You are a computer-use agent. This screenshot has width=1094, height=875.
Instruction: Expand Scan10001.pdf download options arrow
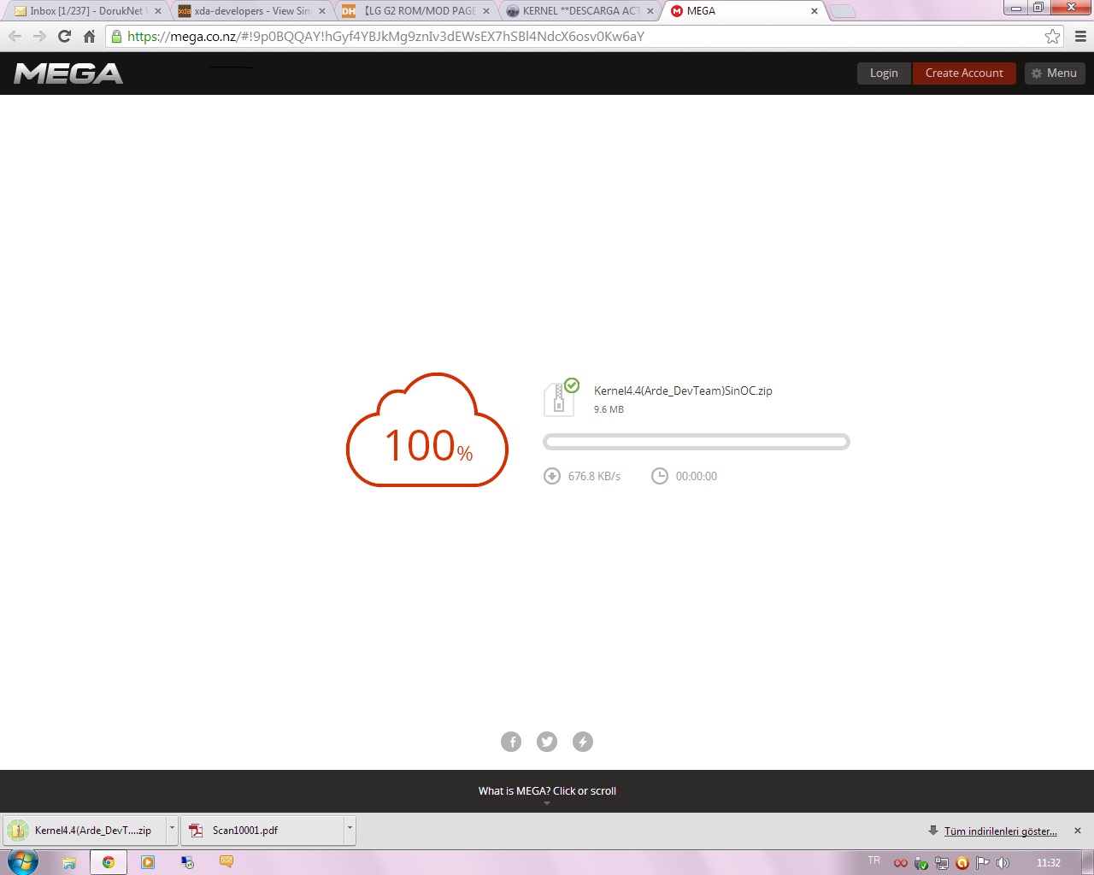(x=349, y=831)
